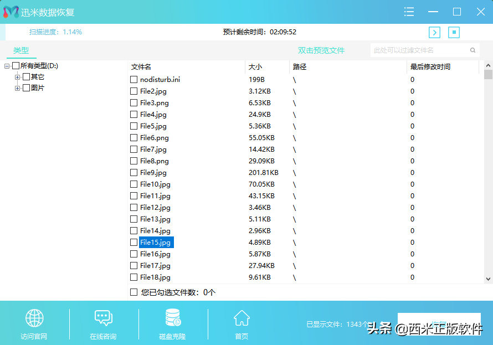Check the 所有类型(D:) tree checkbox

click(x=16, y=66)
